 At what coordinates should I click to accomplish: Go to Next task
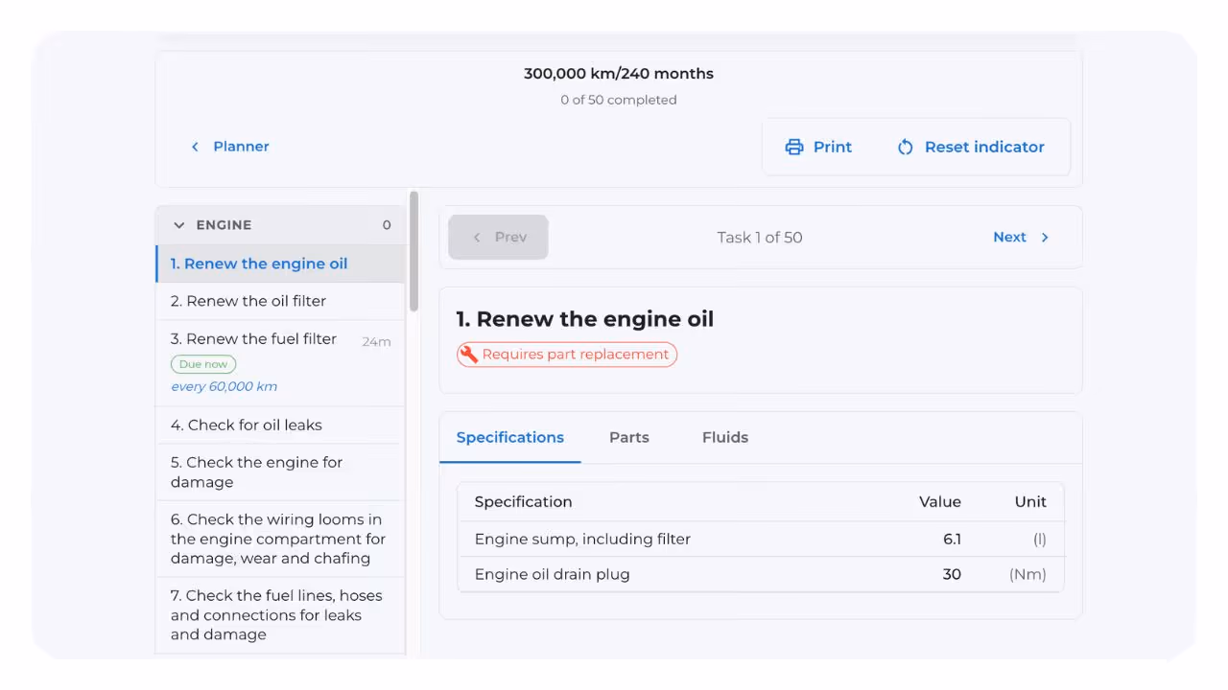click(x=1021, y=238)
